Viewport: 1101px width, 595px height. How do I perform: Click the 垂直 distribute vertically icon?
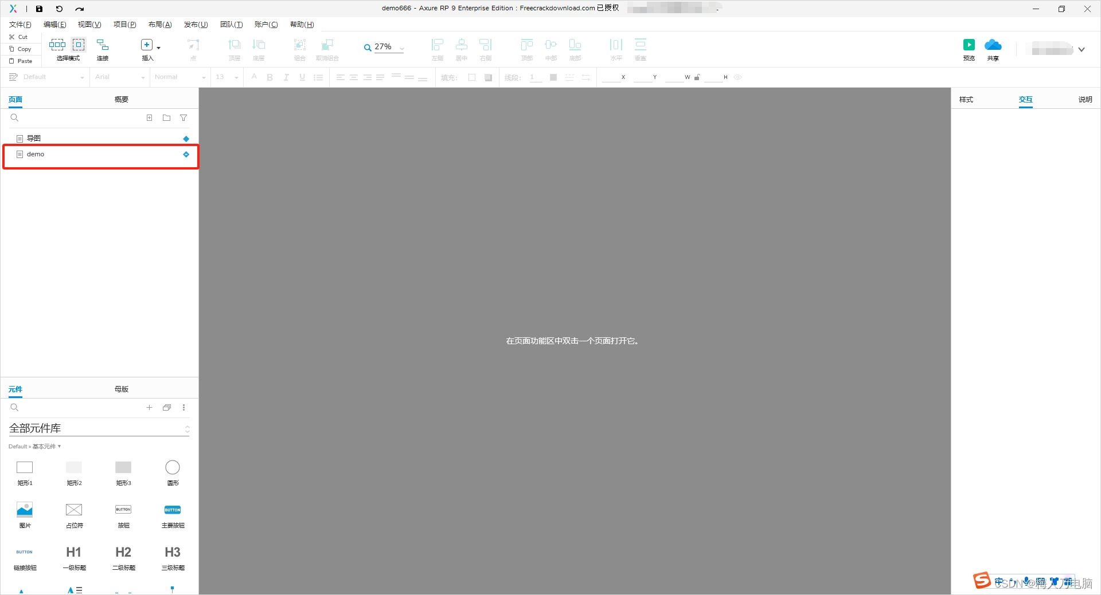pos(641,45)
